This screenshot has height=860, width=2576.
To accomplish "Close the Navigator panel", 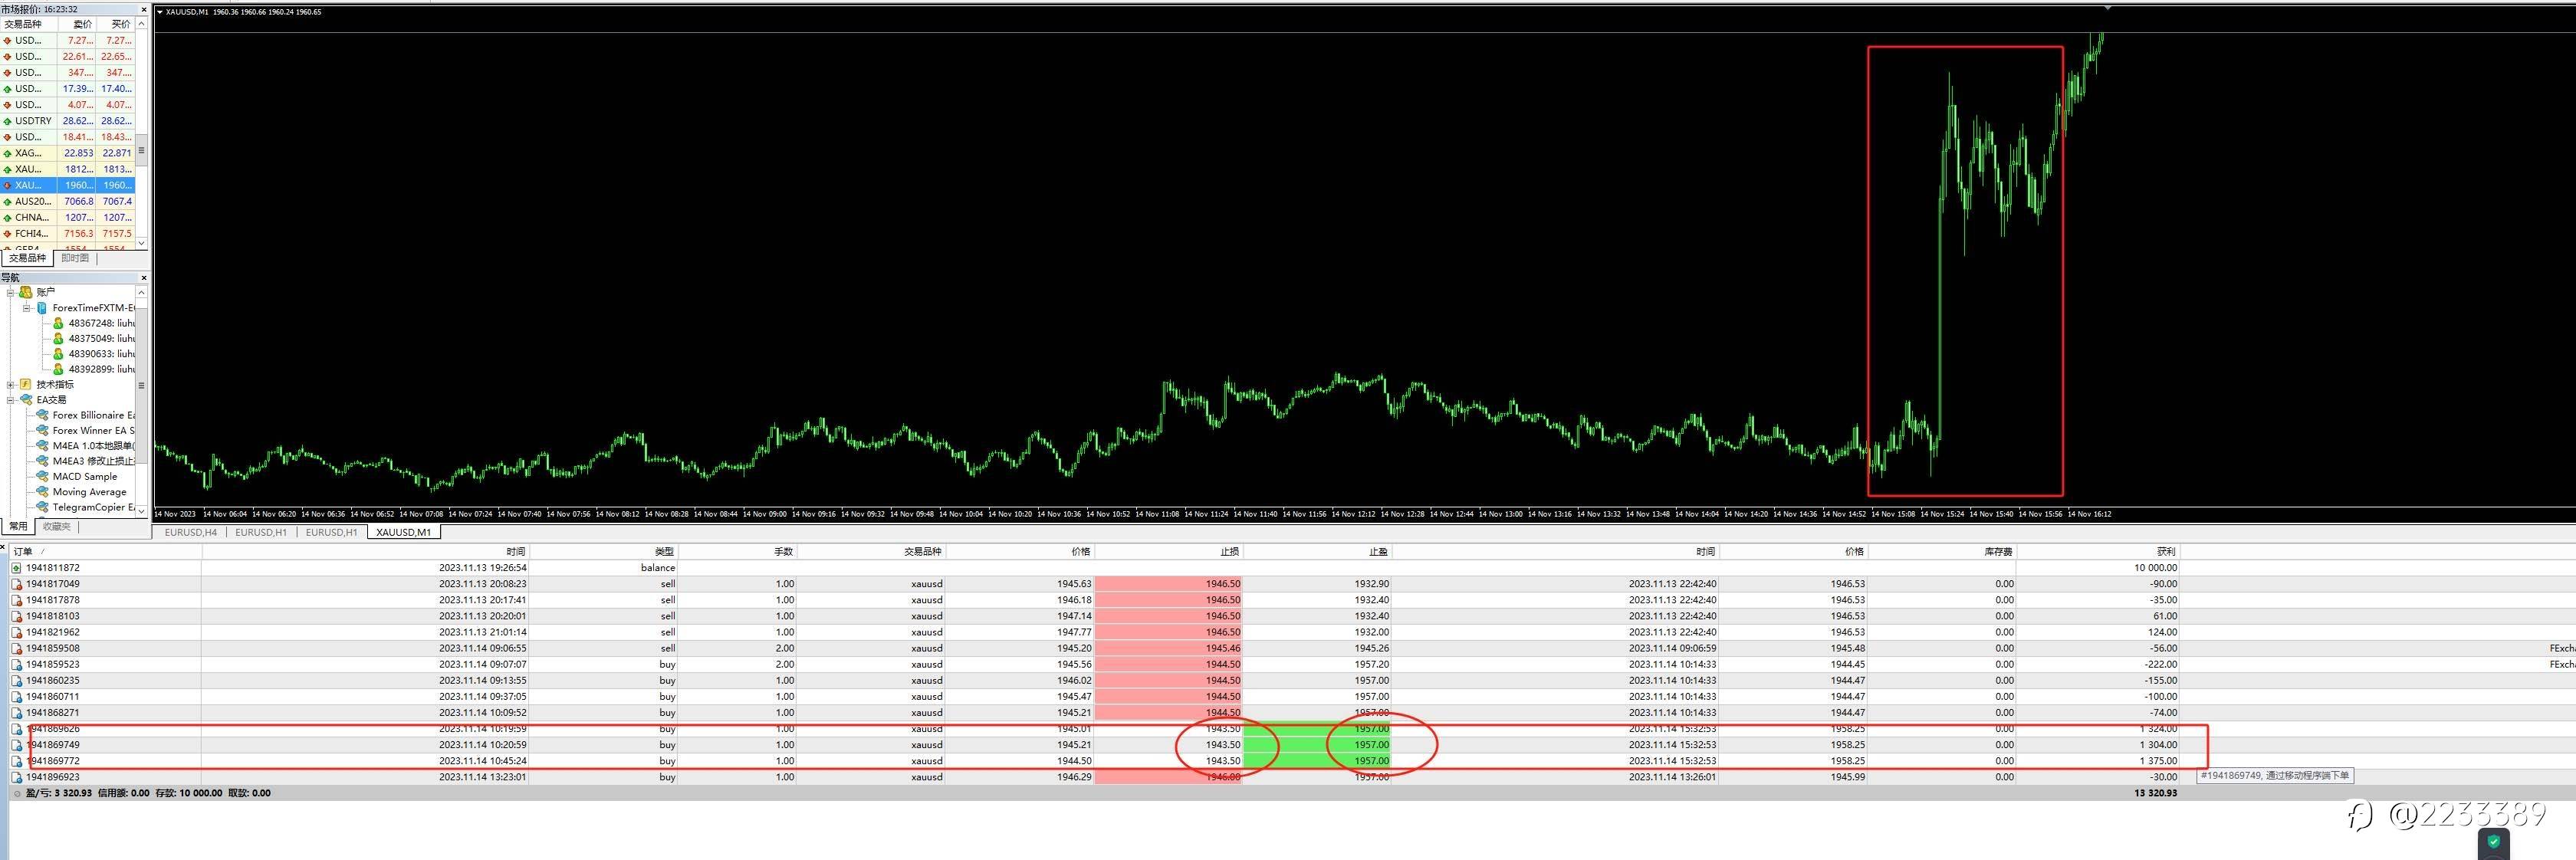I will 144,278.
